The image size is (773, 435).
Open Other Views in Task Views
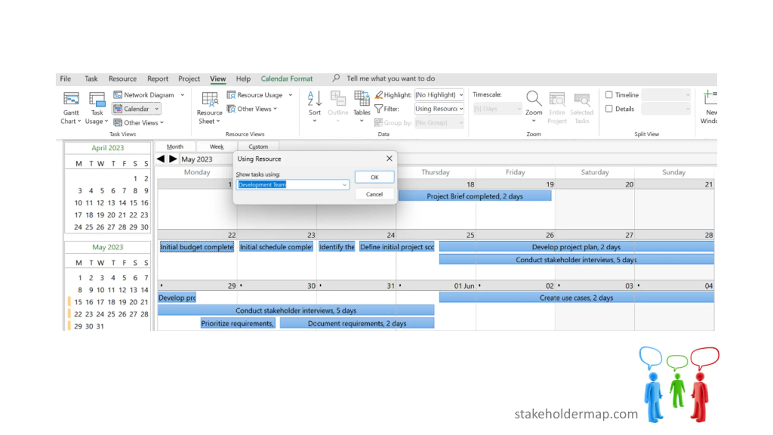pos(139,123)
